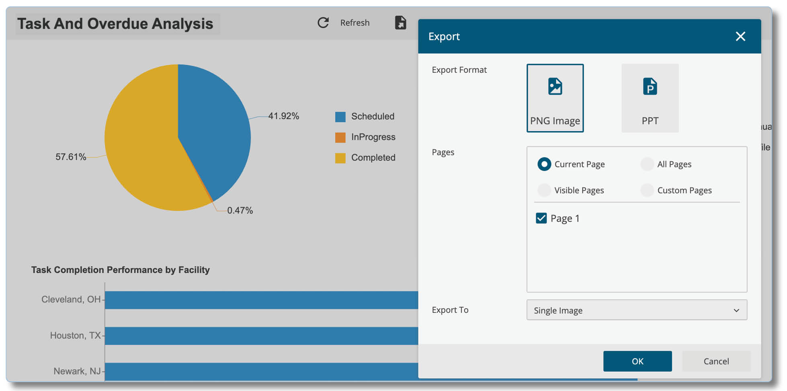Close the Export dialog with X

pos(740,36)
